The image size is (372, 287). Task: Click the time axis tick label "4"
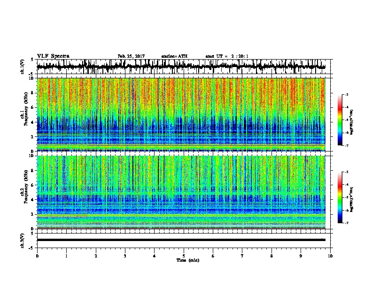click(x=155, y=256)
